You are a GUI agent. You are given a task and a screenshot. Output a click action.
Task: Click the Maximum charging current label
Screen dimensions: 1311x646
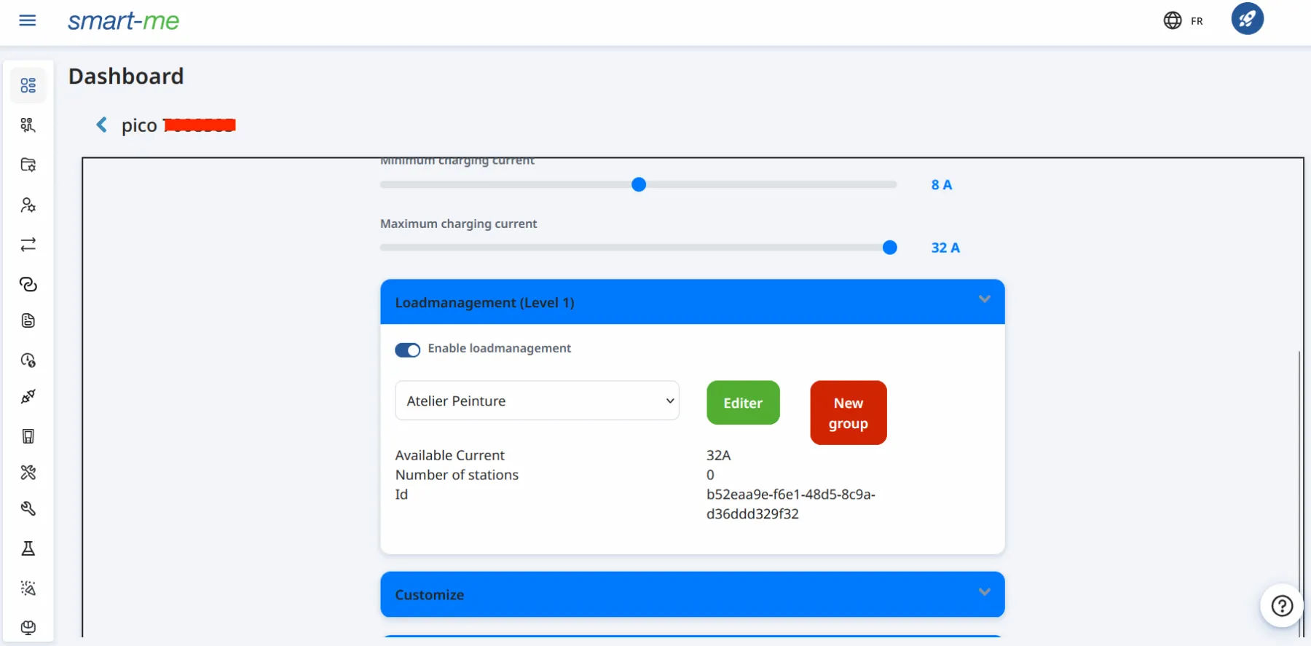458,224
